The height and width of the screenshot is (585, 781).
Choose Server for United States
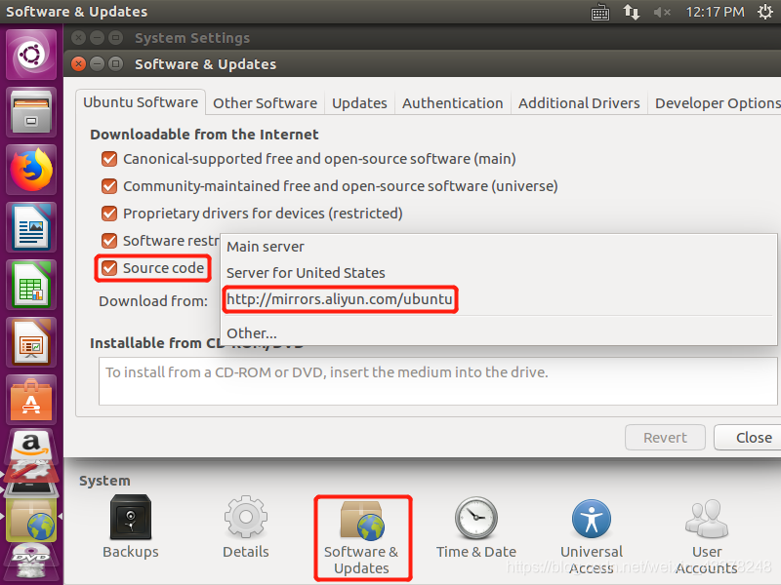point(498,273)
